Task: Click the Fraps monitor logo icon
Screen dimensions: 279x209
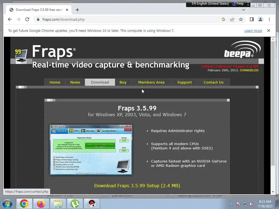Action: pyautogui.click(x=21, y=56)
